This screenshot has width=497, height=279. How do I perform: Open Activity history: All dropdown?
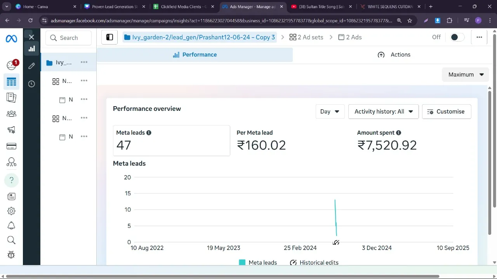(x=383, y=112)
